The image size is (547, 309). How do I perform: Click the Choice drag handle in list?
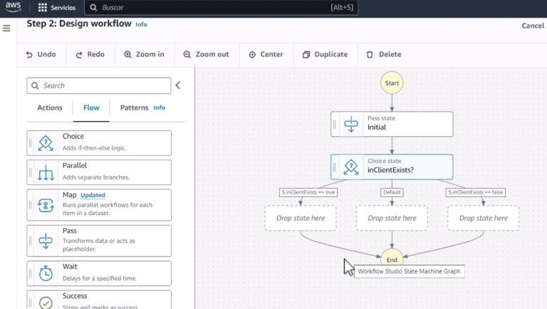coord(31,143)
